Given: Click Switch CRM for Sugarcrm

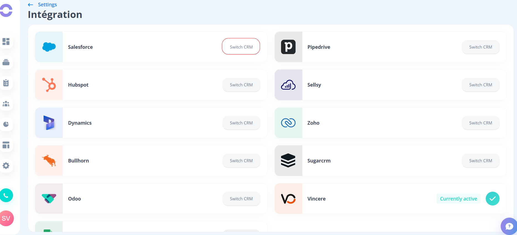Looking at the screenshot, I should pyautogui.click(x=481, y=161).
